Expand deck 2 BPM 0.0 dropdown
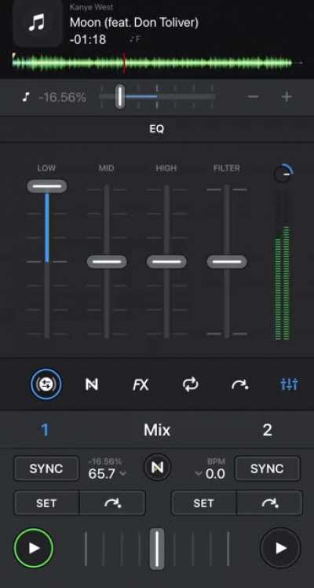This screenshot has width=314, height=588. click(199, 474)
